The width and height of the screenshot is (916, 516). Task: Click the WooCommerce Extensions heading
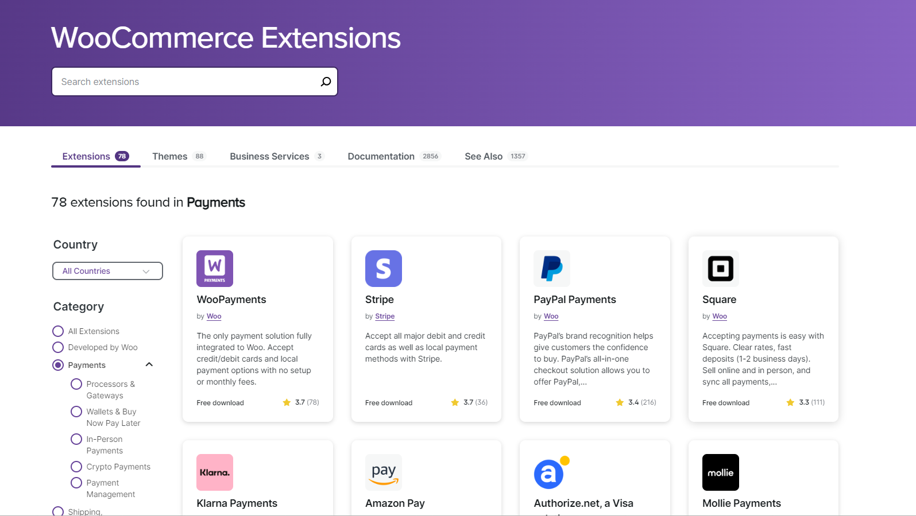[x=226, y=38]
